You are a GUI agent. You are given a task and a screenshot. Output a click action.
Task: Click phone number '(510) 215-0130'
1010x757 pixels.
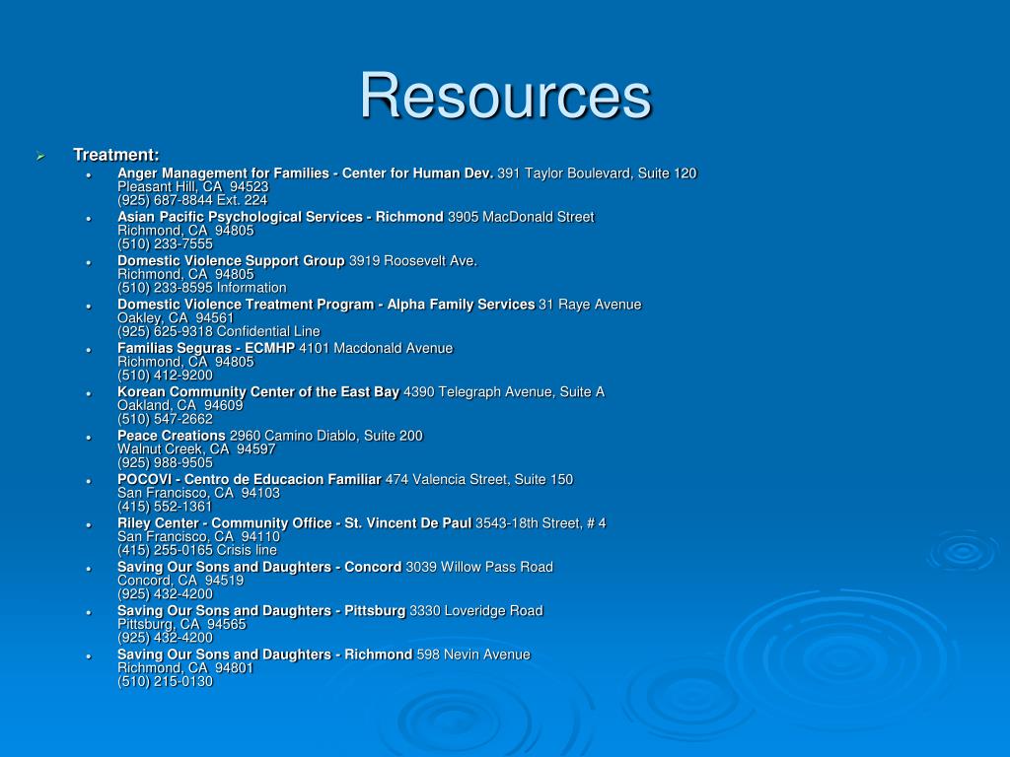pos(165,682)
